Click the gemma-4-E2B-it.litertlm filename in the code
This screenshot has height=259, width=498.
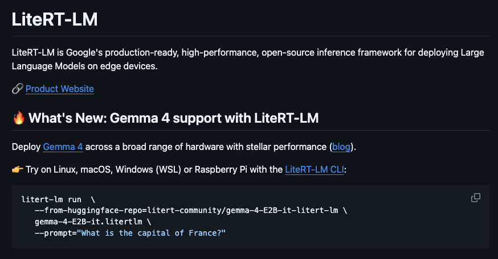[88, 222]
